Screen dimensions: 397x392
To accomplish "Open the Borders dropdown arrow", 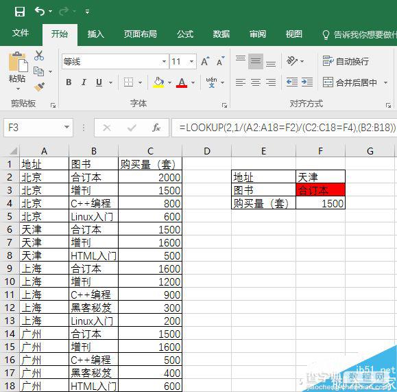I will (x=140, y=82).
